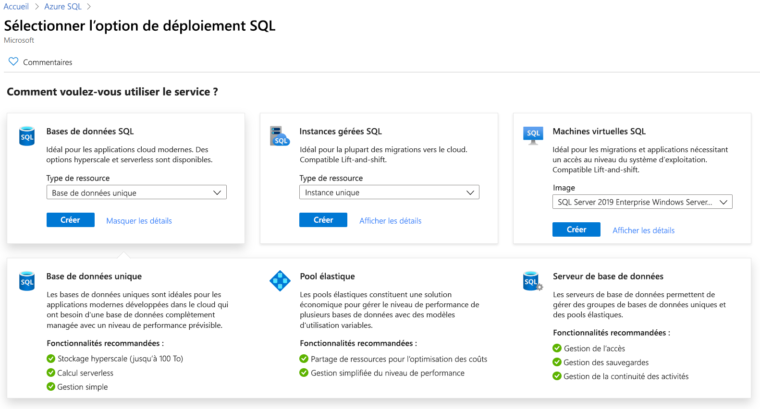Screen dimensions: 760x409
Task: Click Commentaires feedback link
Action: coord(48,62)
